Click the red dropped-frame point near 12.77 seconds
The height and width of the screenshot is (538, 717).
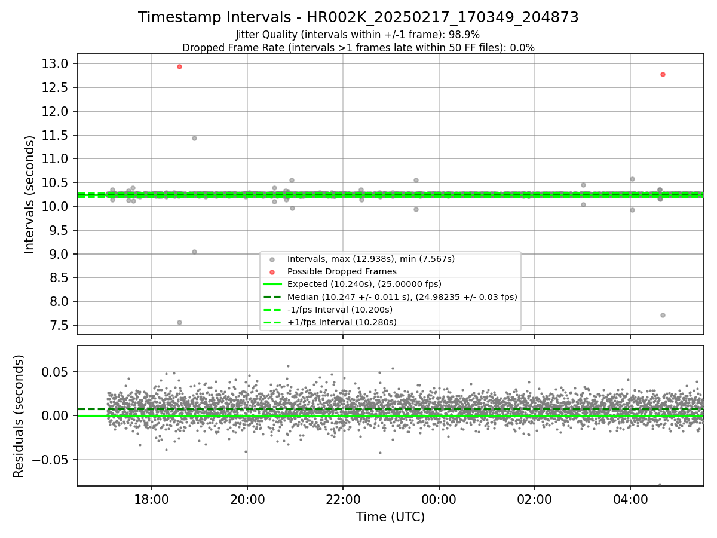tap(663, 74)
